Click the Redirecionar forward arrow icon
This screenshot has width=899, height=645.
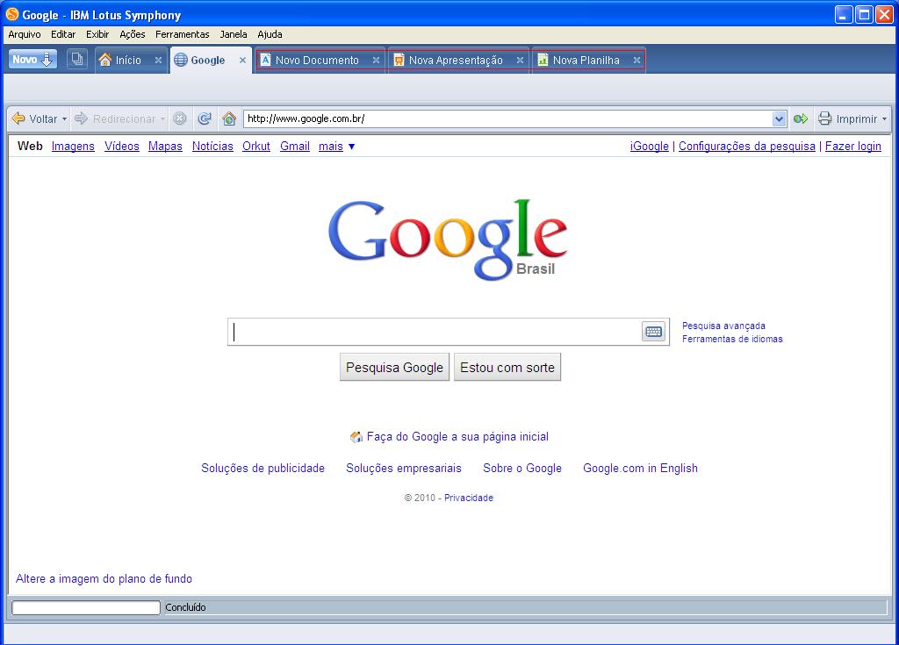pos(81,118)
